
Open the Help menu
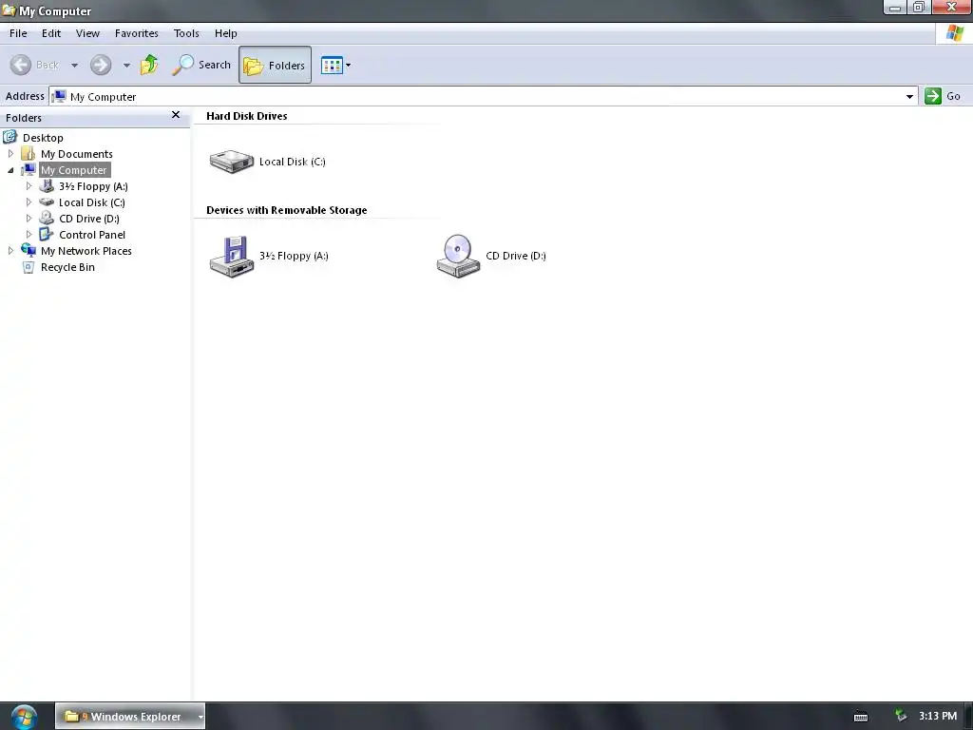tap(226, 33)
